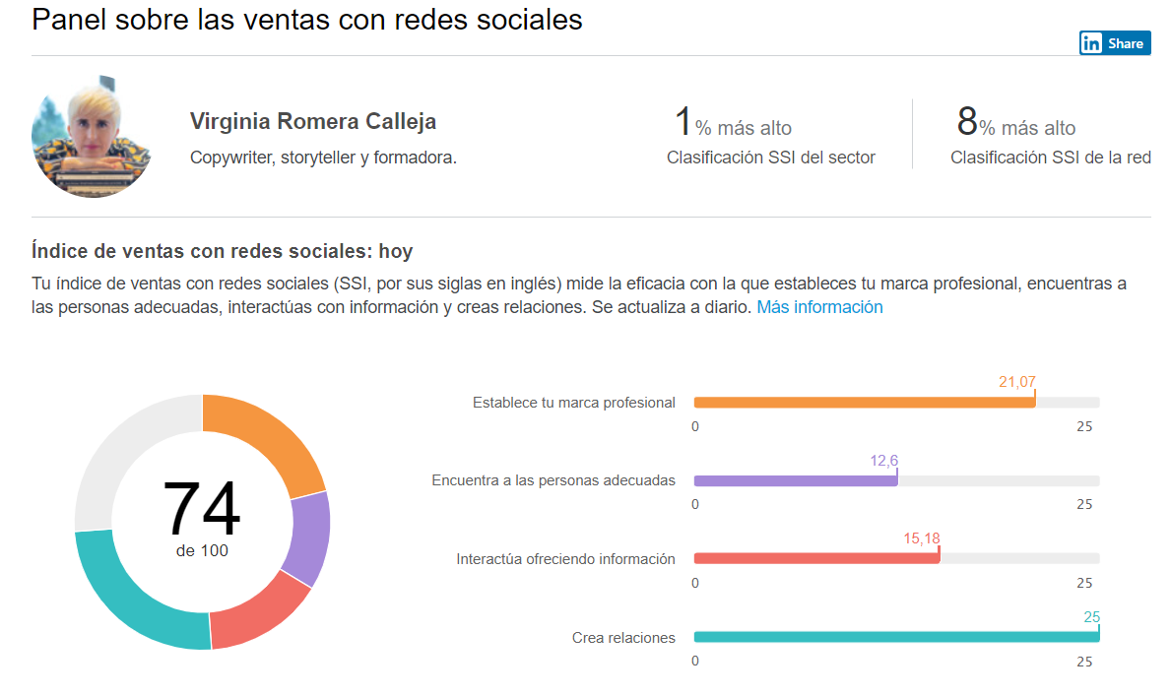
Task: Open the 'Más información' link
Action: click(819, 307)
